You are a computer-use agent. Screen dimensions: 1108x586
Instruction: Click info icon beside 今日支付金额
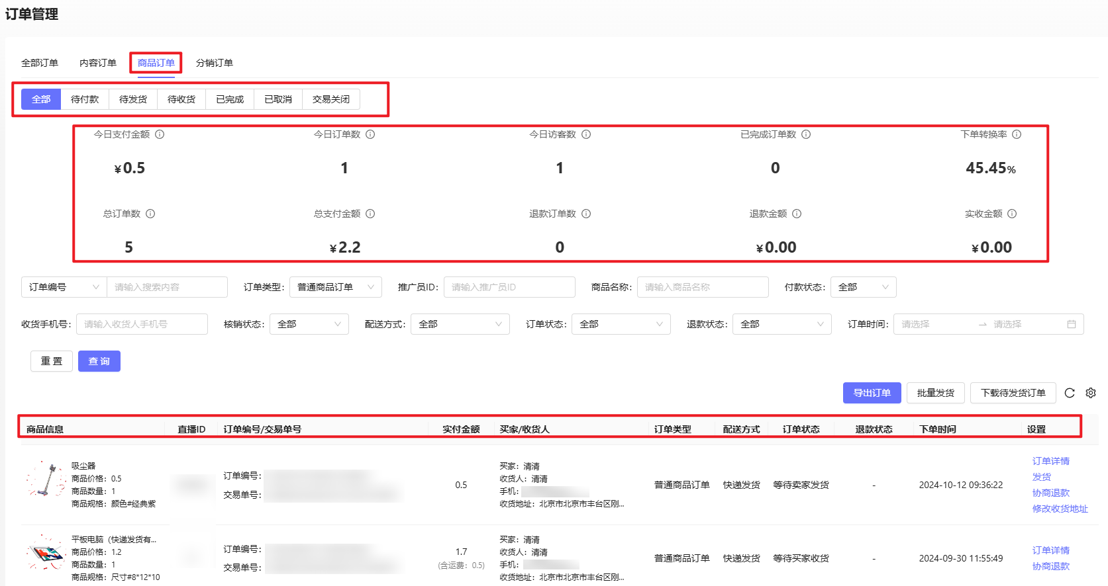point(160,134)
